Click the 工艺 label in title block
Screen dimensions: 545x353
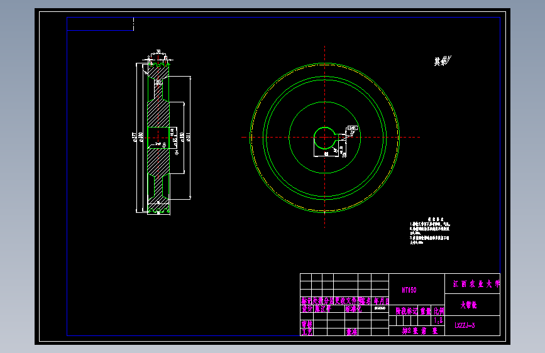(307, 332)
